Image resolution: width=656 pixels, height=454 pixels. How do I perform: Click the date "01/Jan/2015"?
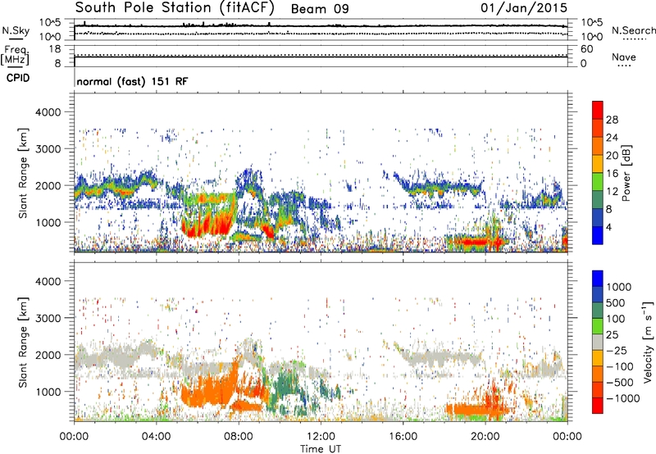524,7
